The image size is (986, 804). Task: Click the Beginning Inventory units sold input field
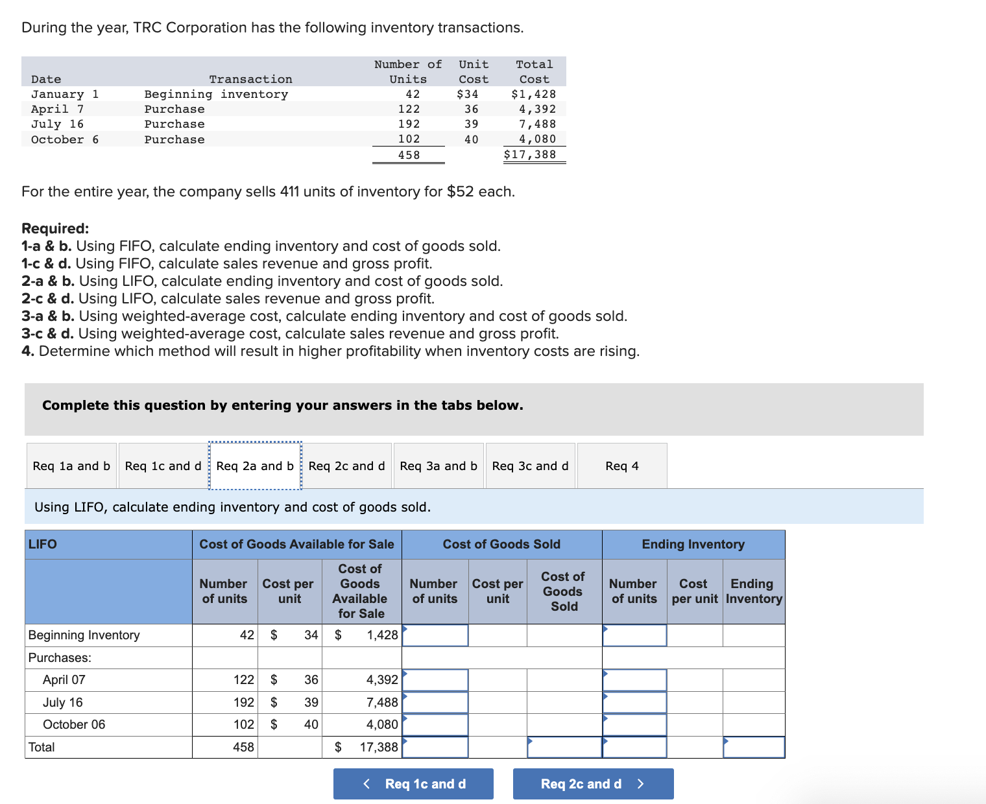pyautogui.click(x=435, y=635)
